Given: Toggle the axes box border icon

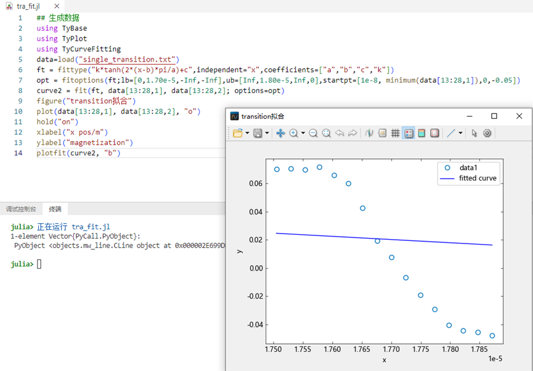Looking at the screenshot, I should click(435, 133).
